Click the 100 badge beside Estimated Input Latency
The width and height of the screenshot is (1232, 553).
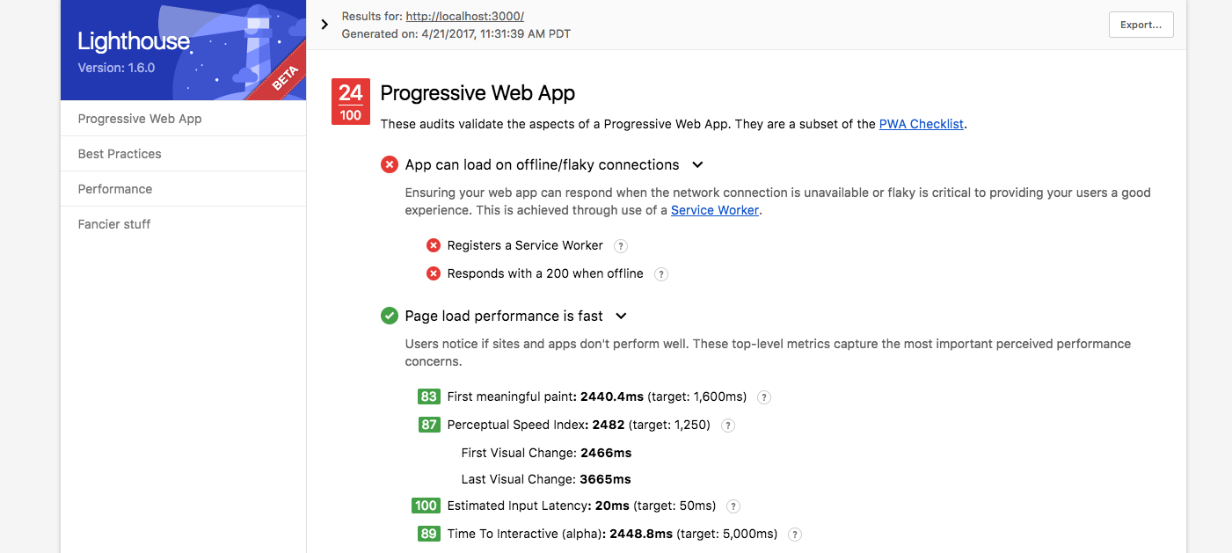426,506
